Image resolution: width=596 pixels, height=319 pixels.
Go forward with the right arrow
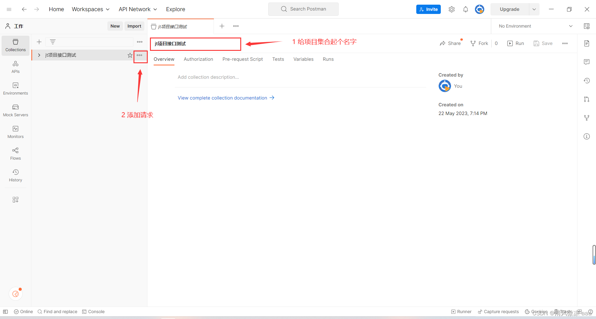point(37,9)
